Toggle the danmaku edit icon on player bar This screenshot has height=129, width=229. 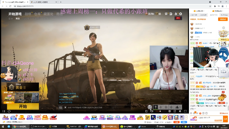147,111
